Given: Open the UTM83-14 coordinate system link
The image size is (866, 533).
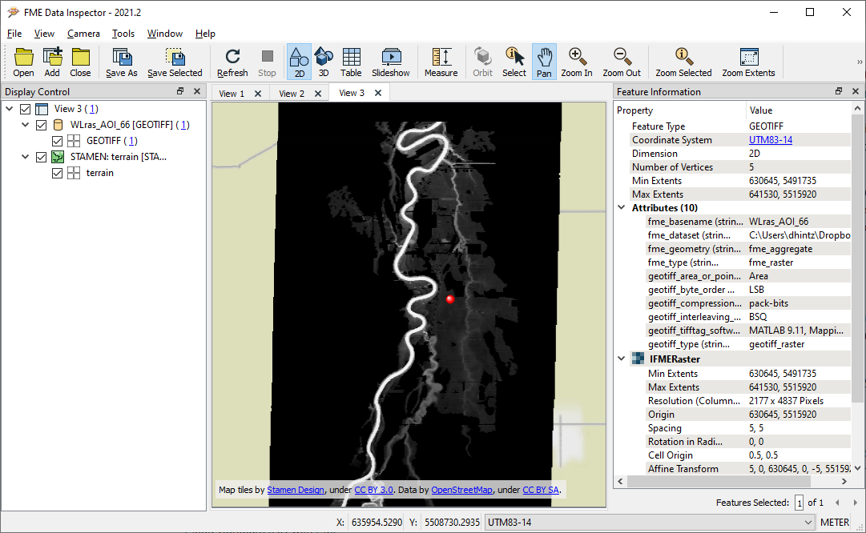Looking at the screenshot, I should click(x=771, y=139).
